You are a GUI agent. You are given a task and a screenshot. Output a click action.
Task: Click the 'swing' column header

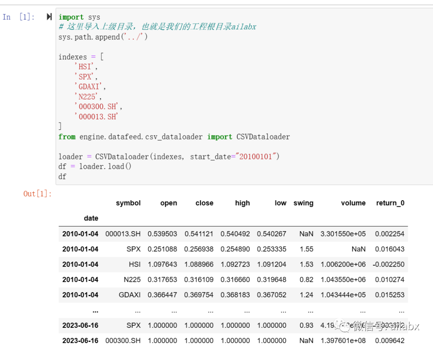(x=303, y=203)
